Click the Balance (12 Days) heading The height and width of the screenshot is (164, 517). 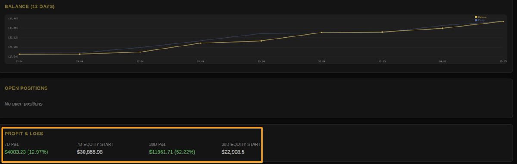pos(30,6)
